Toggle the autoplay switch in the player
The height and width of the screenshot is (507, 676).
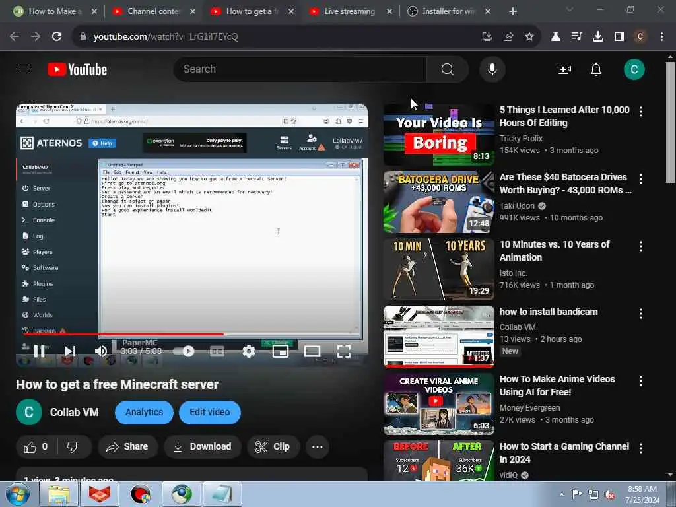(184, 351)
